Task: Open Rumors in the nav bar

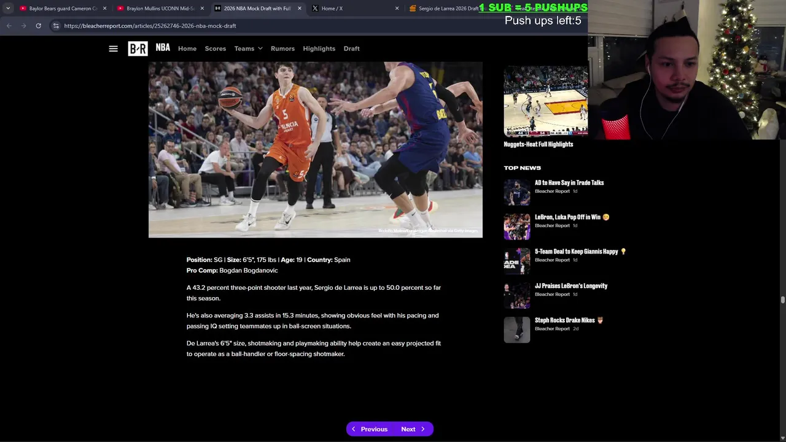Action: (x=282, y=48)
